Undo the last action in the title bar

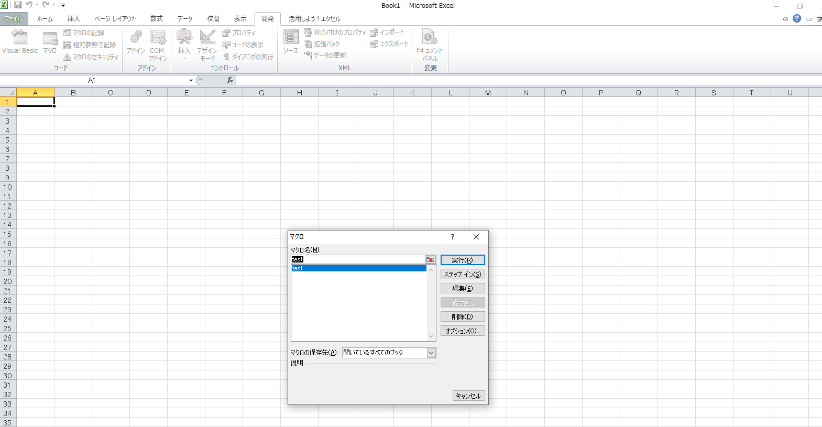click(29, 5)
